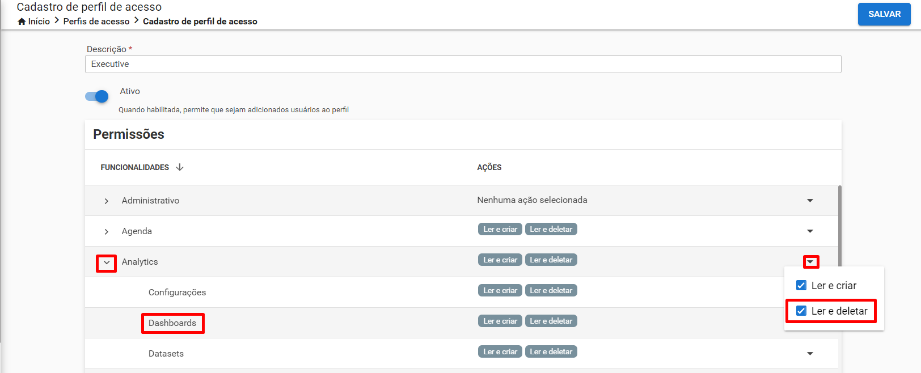Click 'Ler e deletar' chip in Agenda row

pos(551,229)
